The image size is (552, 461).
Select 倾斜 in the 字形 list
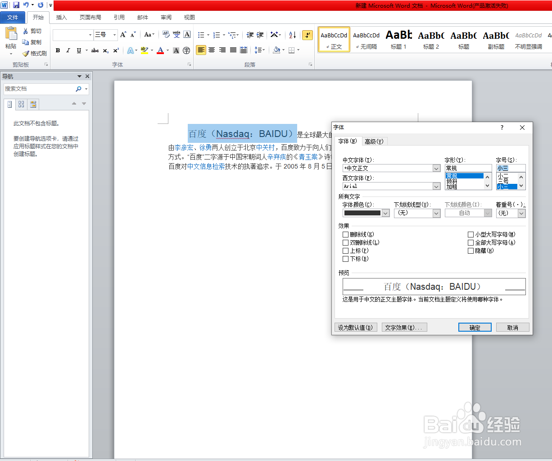(x=452, y=181)
